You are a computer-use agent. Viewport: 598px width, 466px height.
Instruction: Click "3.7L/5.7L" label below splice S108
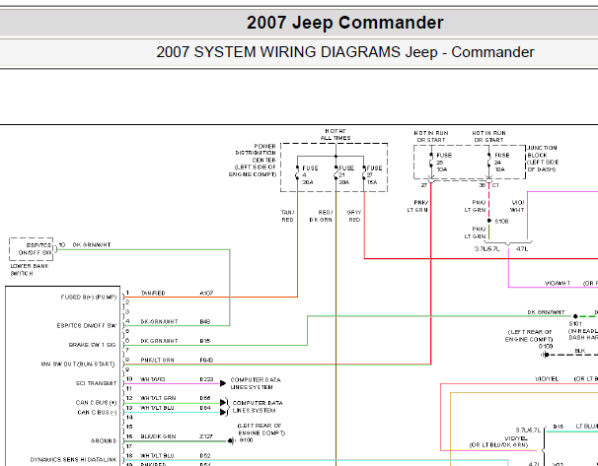pyautogui.click(x=487, y=249)
